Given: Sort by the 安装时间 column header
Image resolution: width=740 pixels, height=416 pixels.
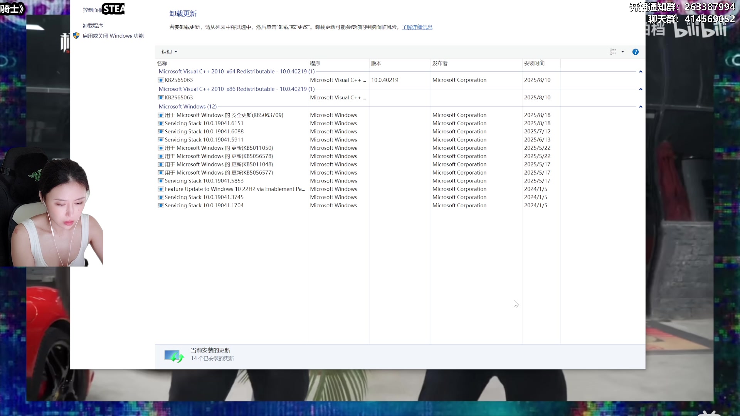Looking at the screenshot, I should coord(534,64).
